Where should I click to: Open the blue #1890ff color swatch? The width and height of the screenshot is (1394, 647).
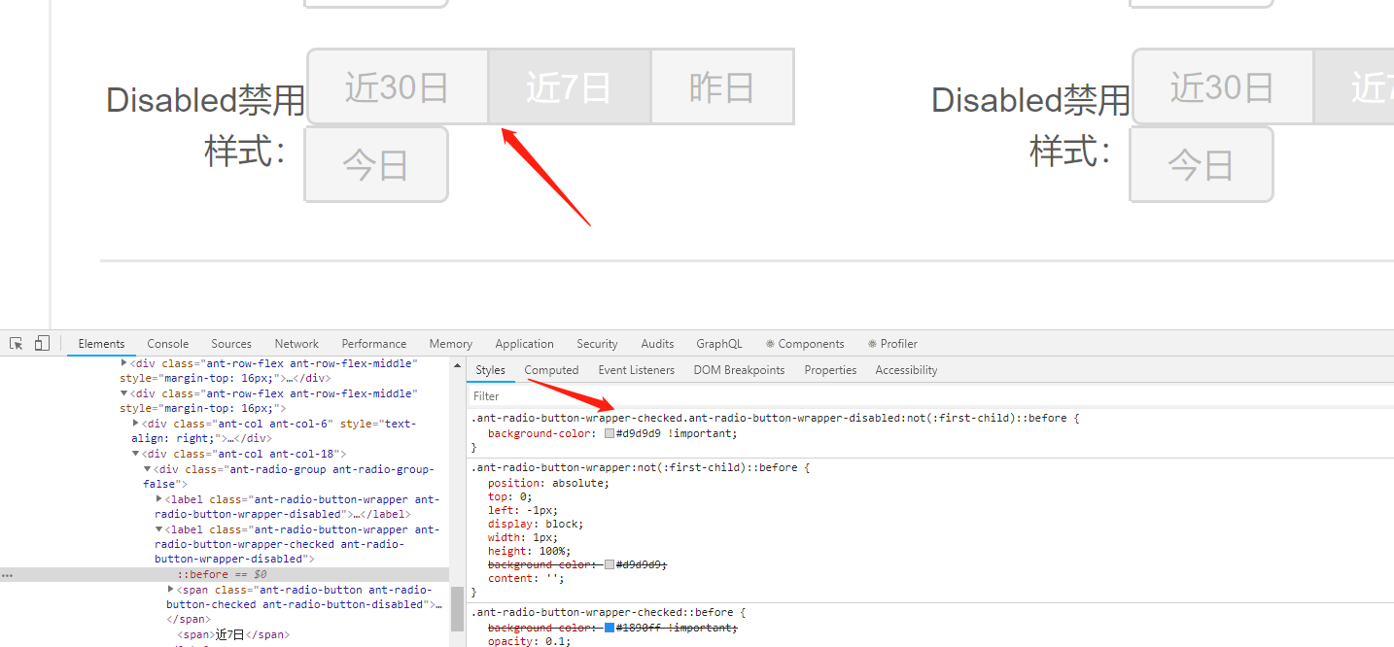point(610,629)
